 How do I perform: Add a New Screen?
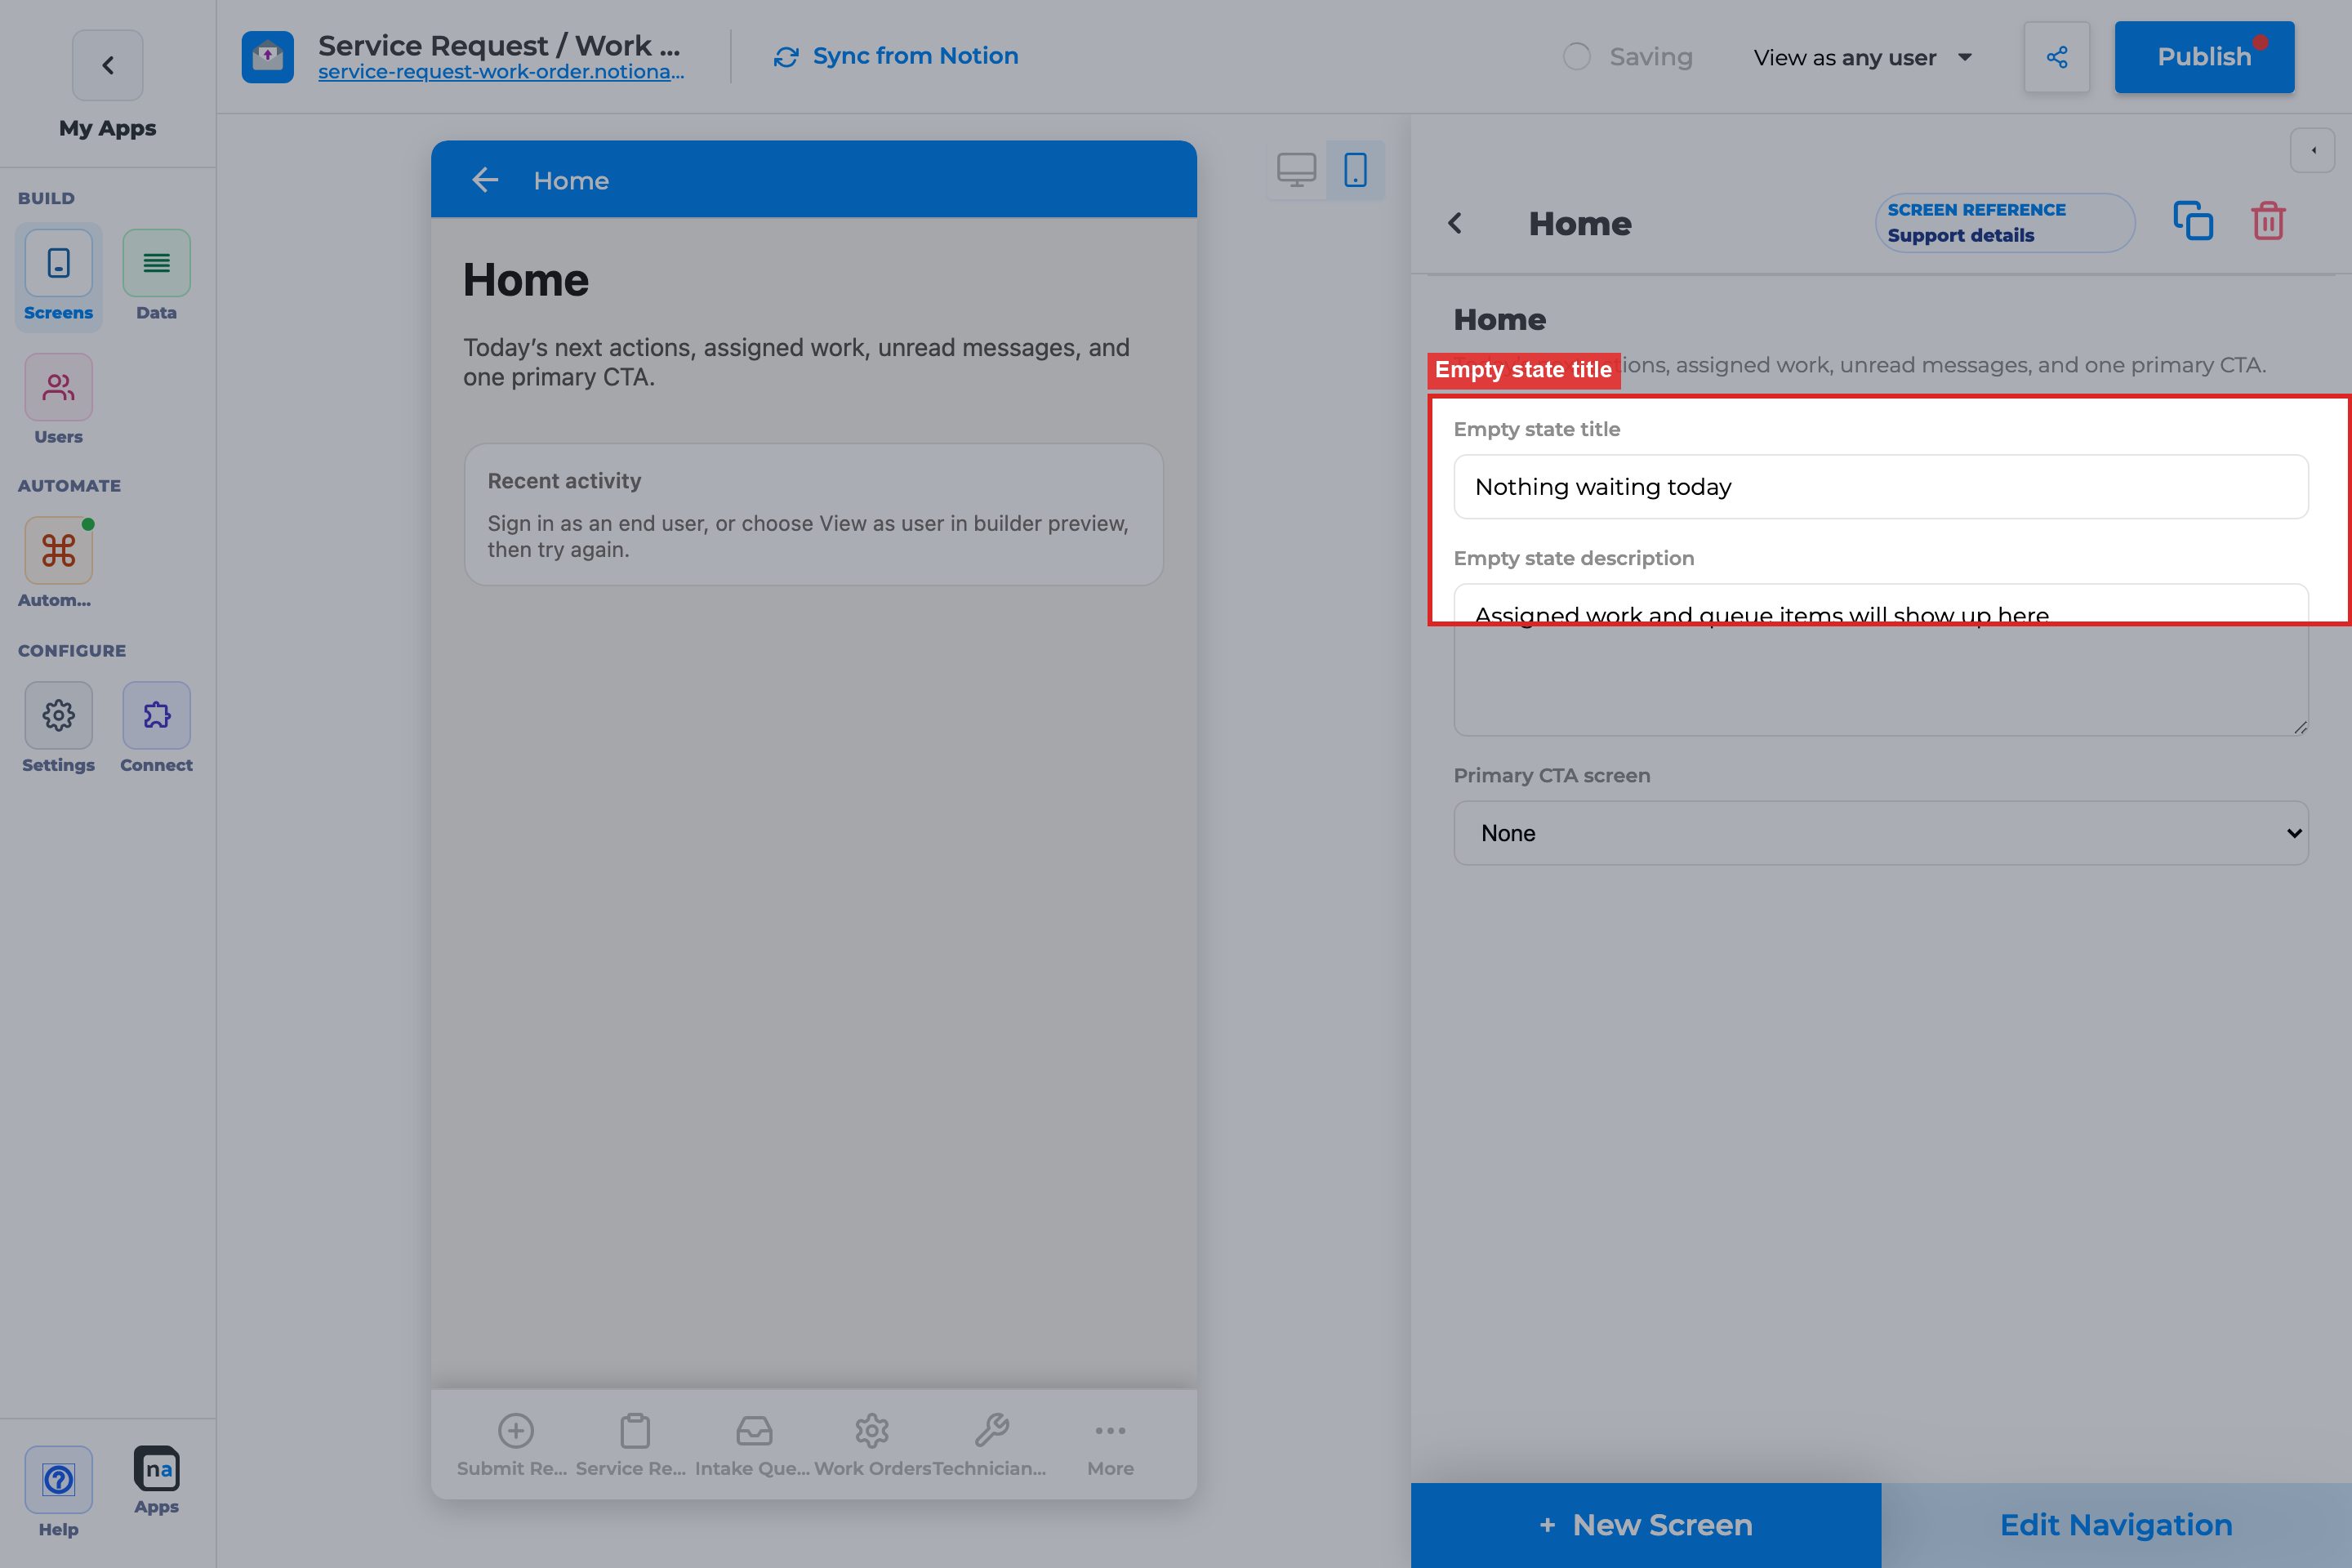tap(1645, 1525)
